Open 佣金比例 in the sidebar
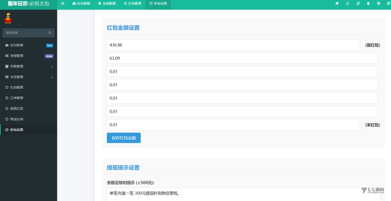The width and height of the screenshot is (391, 201). [x=28, y=119]
